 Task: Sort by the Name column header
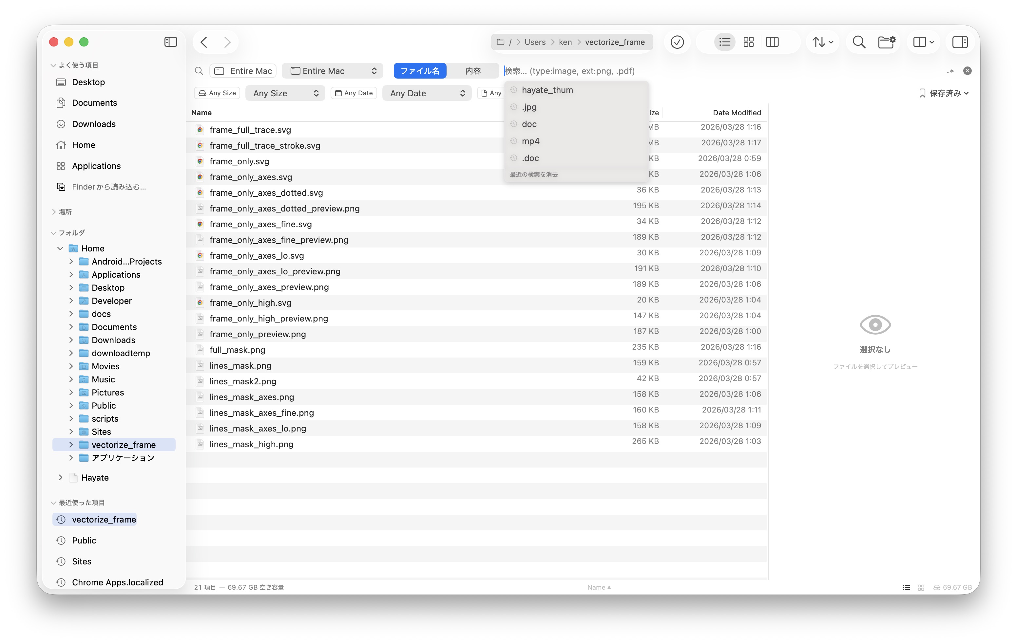click(201, 113)
